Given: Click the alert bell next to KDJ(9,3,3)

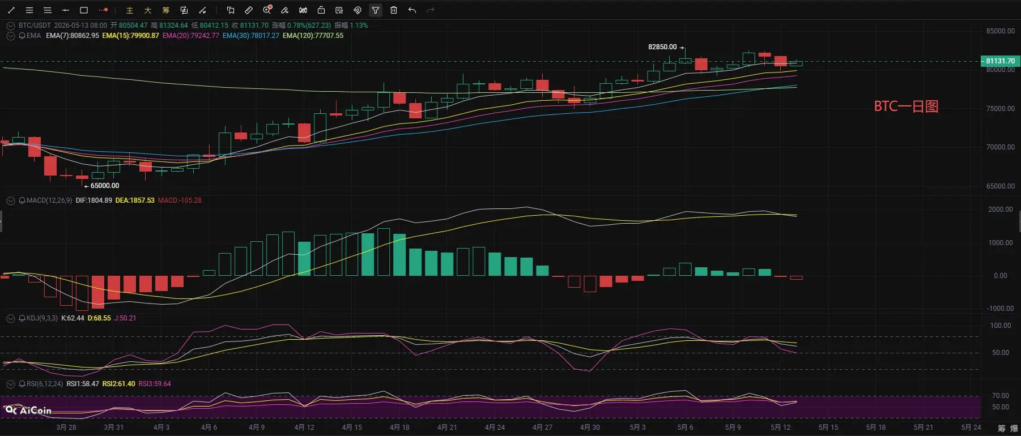Looking at the screenshot, I should point(22,318).
